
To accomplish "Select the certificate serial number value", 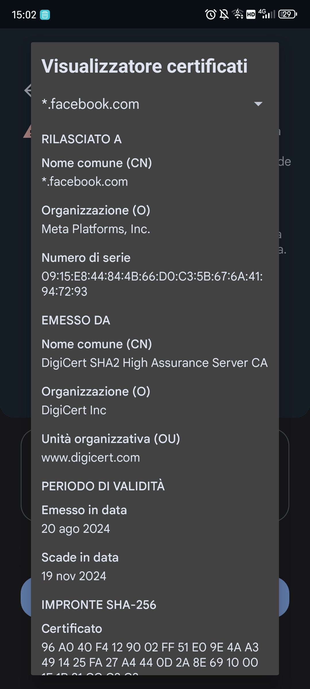I will [x=152, y=284].
